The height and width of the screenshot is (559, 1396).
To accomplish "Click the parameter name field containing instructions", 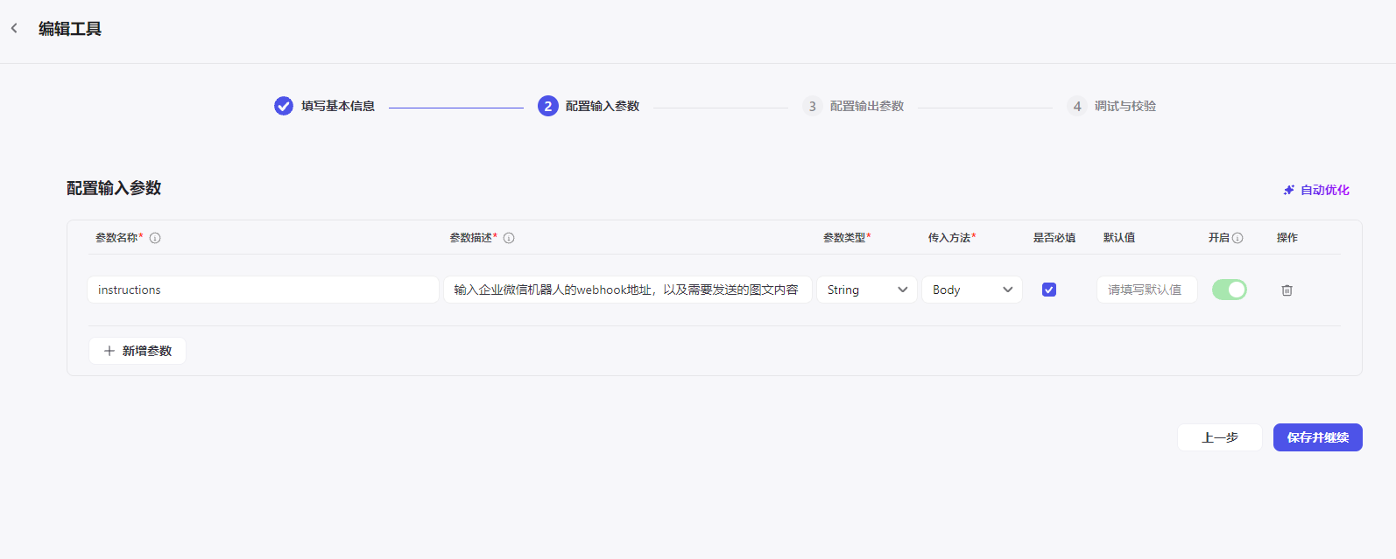I will [263, 290].
